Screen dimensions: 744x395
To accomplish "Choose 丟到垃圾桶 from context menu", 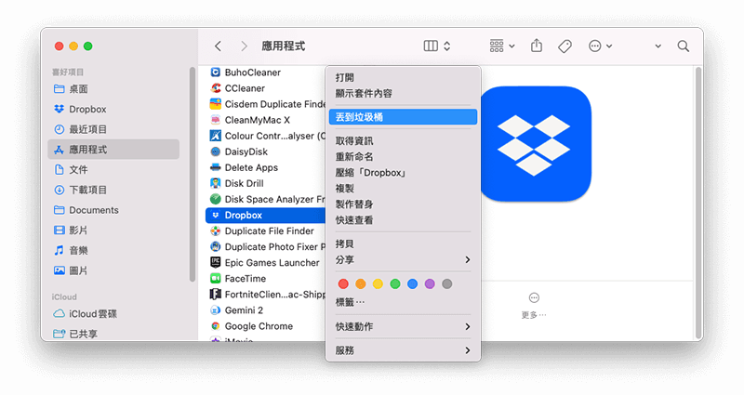I will coord(403,117).
